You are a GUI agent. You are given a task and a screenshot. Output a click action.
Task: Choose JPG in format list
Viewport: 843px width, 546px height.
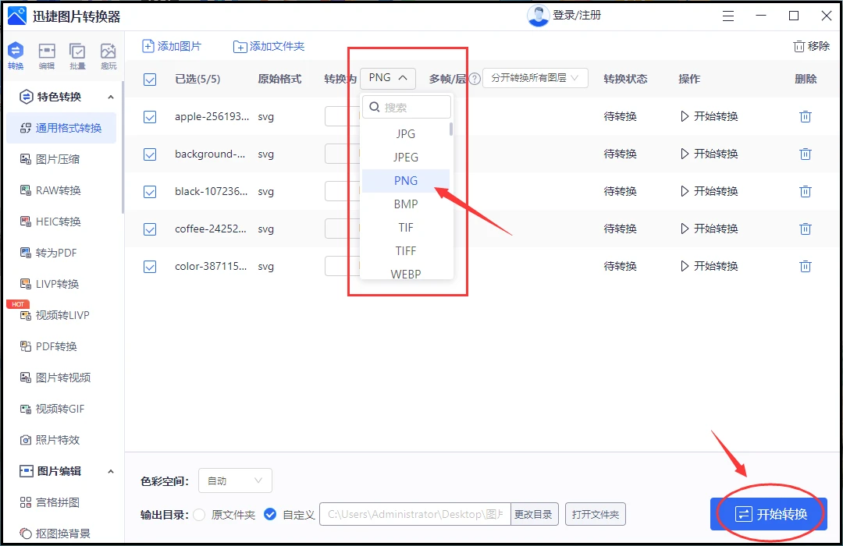(x=406, y=134)
